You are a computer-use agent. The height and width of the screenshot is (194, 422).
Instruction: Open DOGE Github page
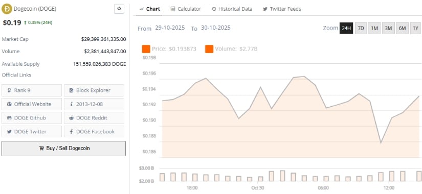click(x=32, y=118)
